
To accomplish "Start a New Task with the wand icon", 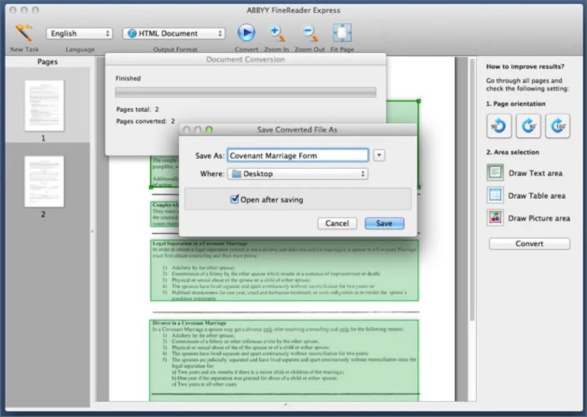I will click(x=24, y=33).
